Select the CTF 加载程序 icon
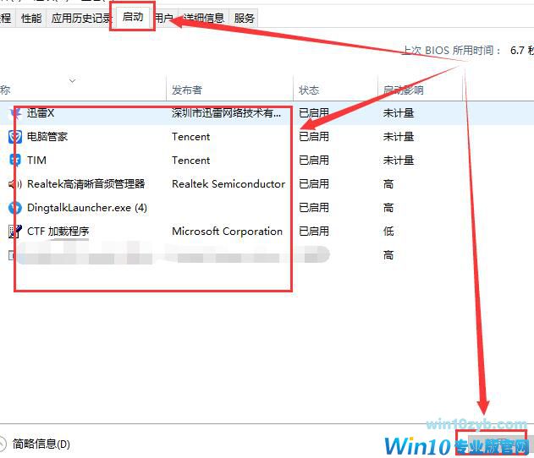 click(15, 232)
